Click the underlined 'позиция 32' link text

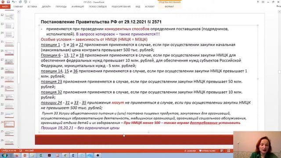pos(51,92)
